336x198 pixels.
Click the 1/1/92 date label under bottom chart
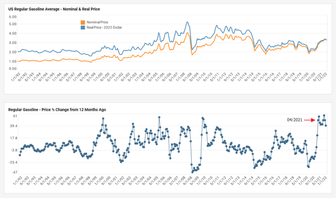pos(17,181)
